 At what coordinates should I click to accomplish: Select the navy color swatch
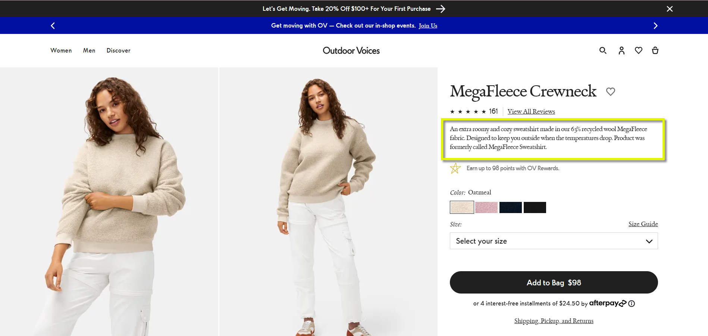point(511,207)
